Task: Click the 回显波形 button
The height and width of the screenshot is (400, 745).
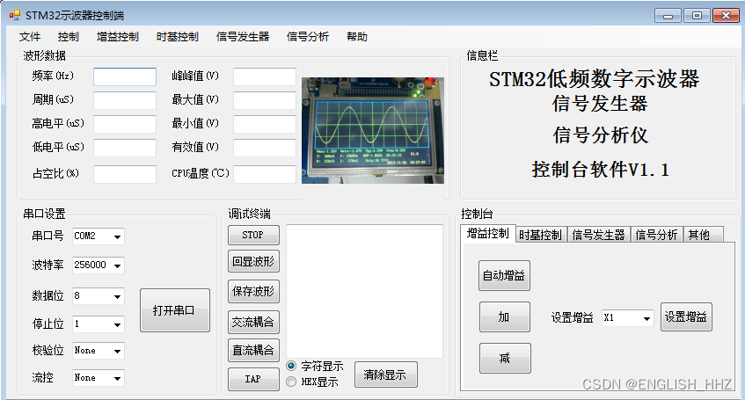Action: [253, 261]
